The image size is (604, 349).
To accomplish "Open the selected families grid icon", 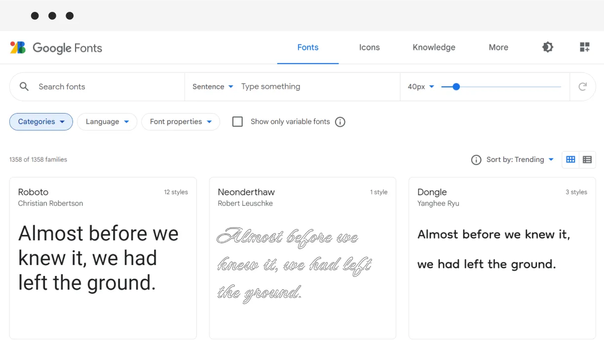I will point(585,47).
